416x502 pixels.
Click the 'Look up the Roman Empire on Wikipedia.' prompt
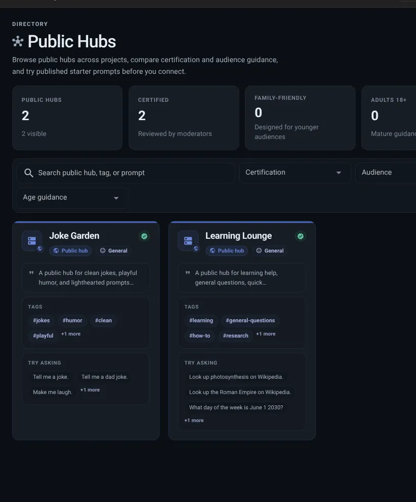pyautogui.click(x=241, y=392)
